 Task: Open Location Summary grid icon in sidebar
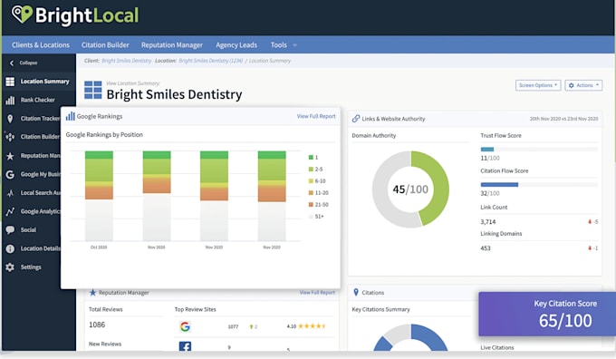10,82
